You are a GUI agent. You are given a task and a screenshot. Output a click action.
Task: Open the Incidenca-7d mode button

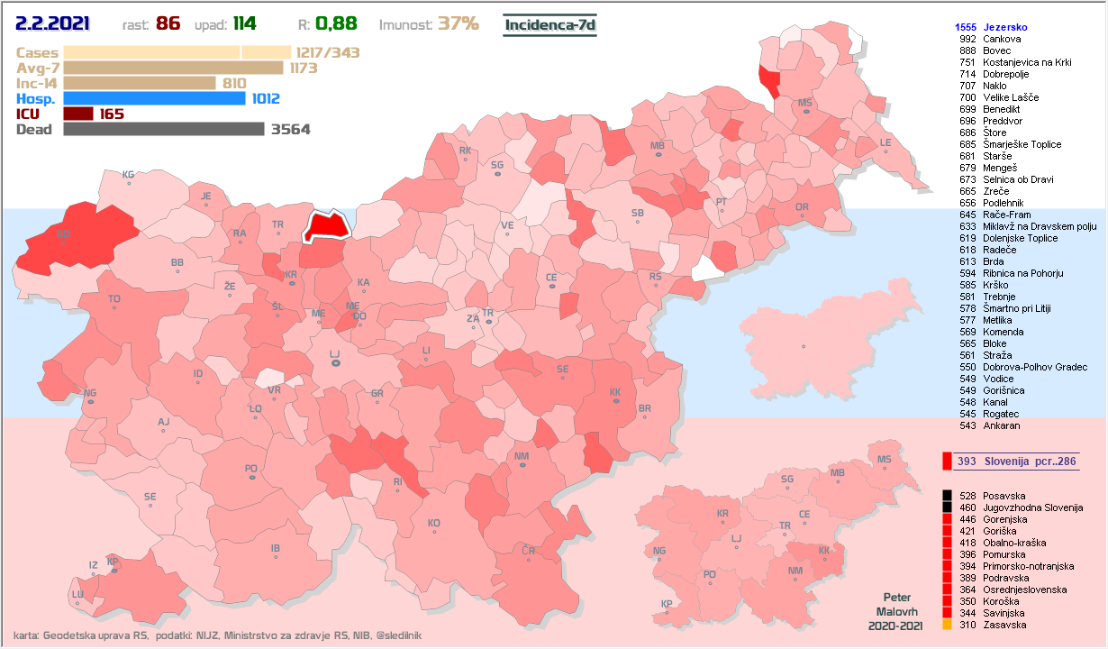pos(549,24)
